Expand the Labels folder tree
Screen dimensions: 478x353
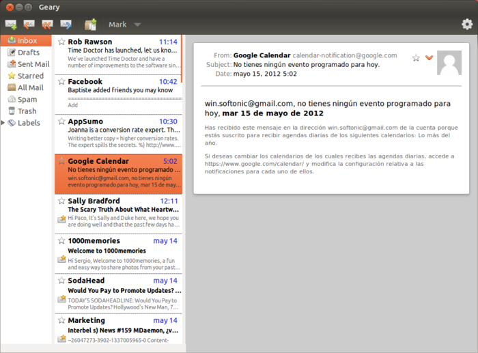coord(3,123)
